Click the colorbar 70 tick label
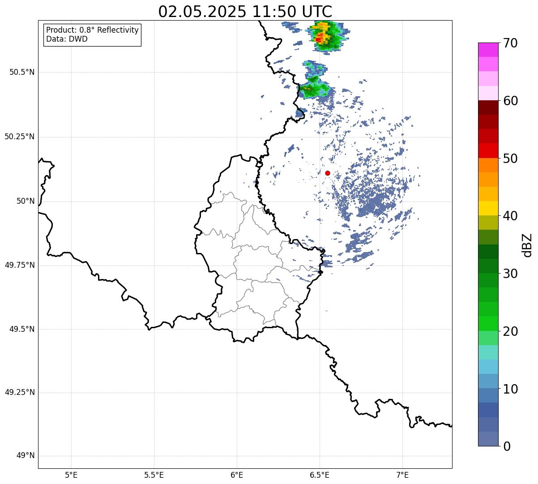538x484 pixels. [510, 43]
